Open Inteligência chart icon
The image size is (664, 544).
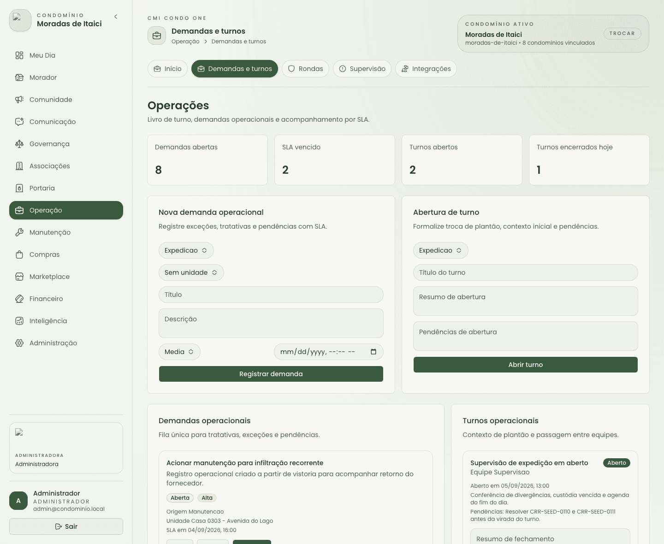(x=19, y=321)
